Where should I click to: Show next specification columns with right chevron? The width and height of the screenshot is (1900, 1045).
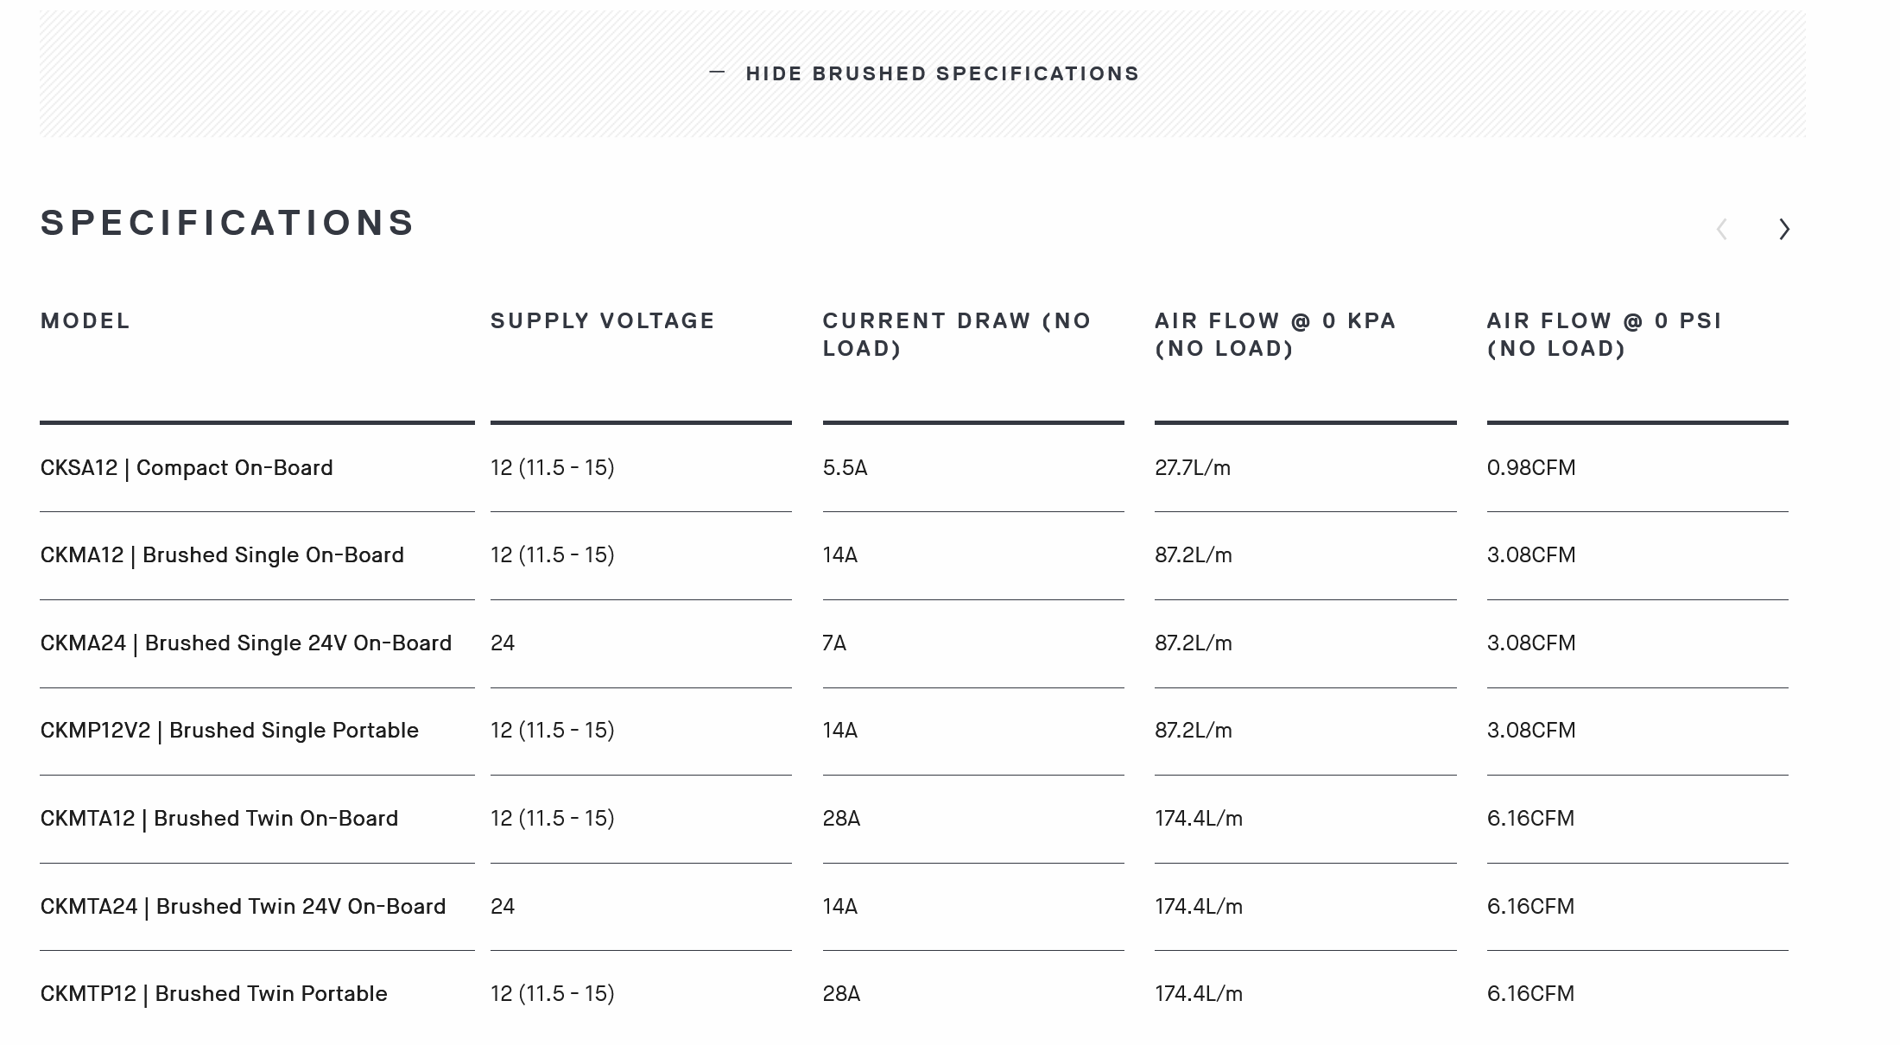(1784, 229)
